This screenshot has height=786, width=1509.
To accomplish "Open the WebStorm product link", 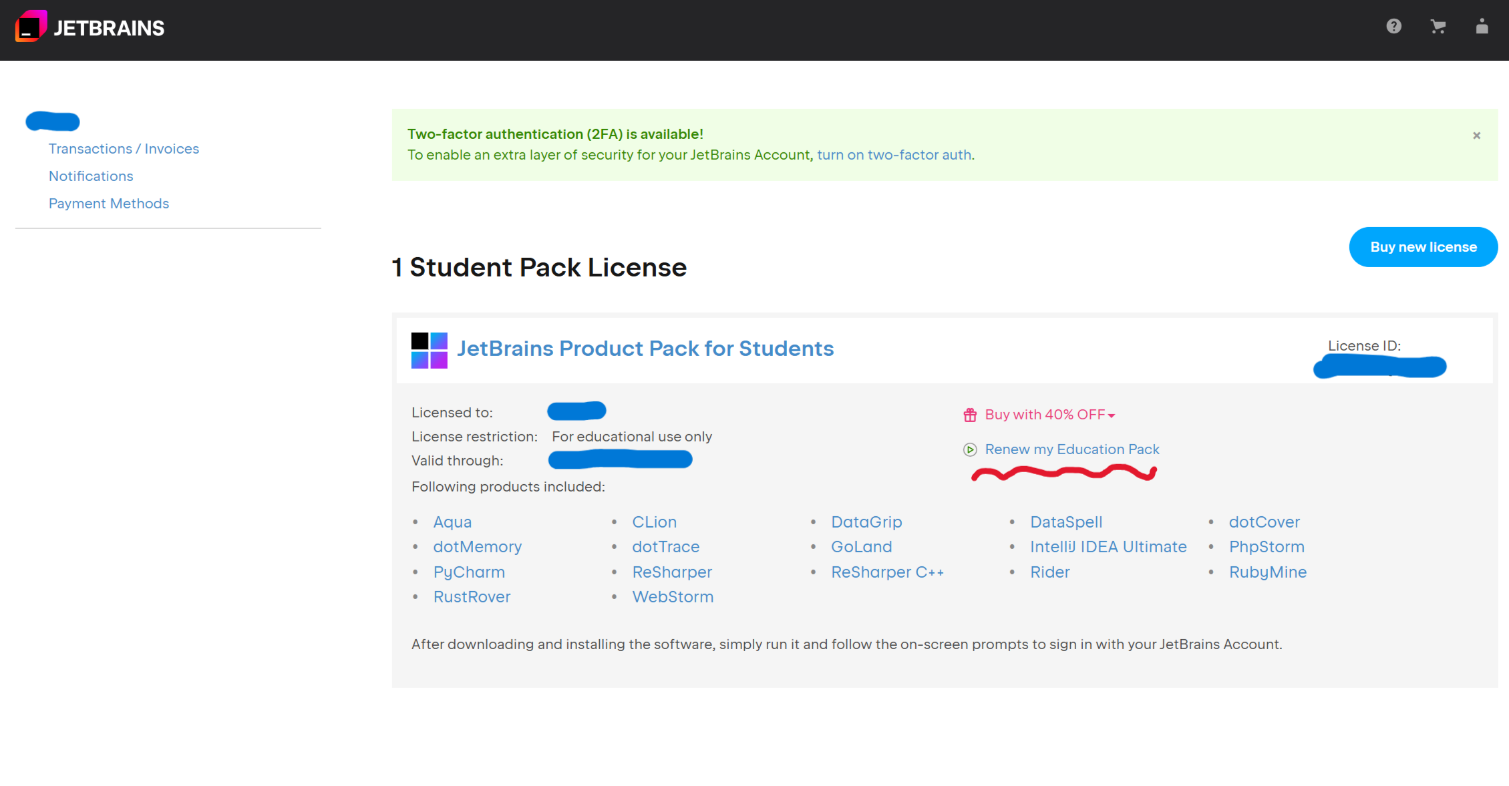I will (672, 597).
